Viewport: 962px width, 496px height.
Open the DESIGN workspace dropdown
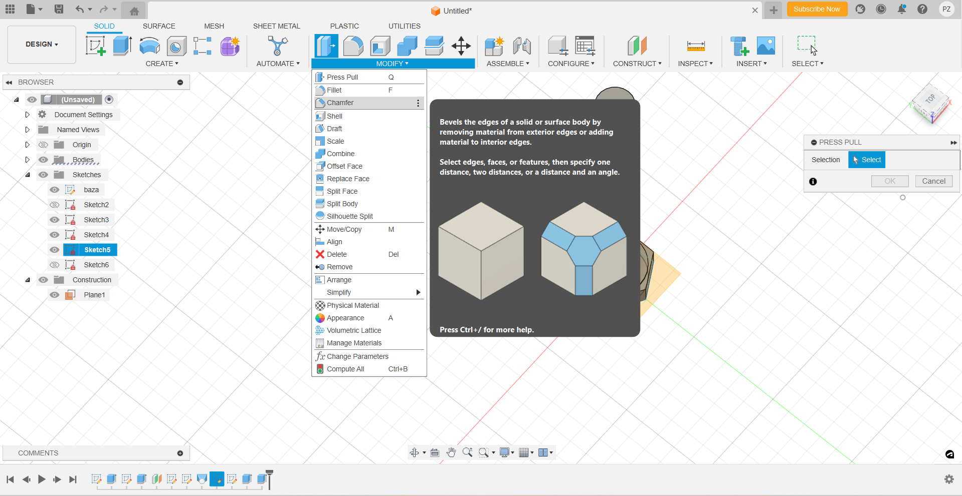tap(42, 44)
